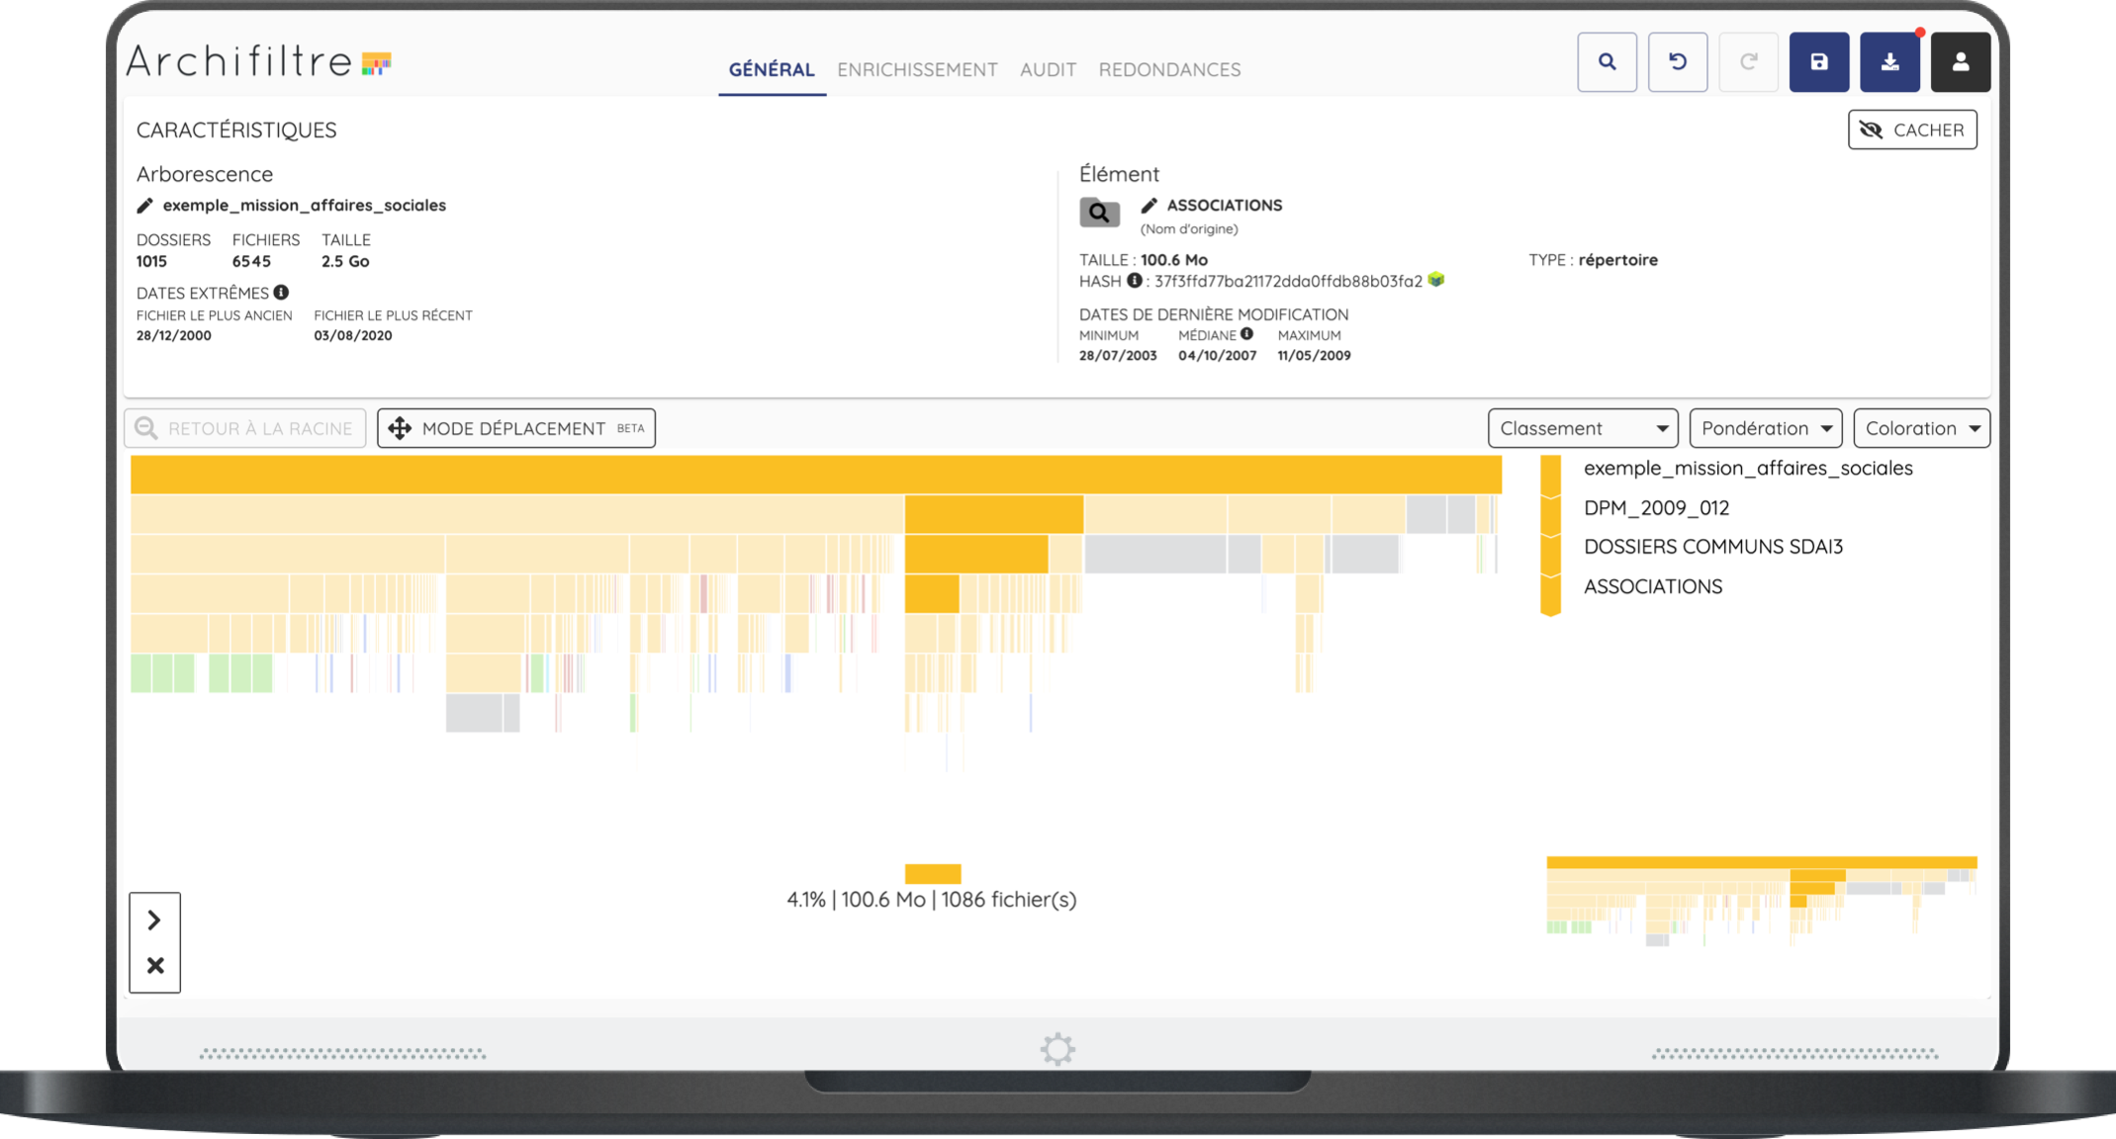Open the Pondération dropdown
Viewport: 2116px width, 1139px height.
point(1765,428)
